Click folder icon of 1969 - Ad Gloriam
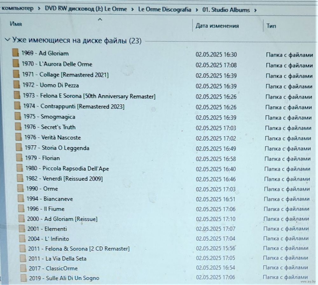318x285 pixels. 15,53
